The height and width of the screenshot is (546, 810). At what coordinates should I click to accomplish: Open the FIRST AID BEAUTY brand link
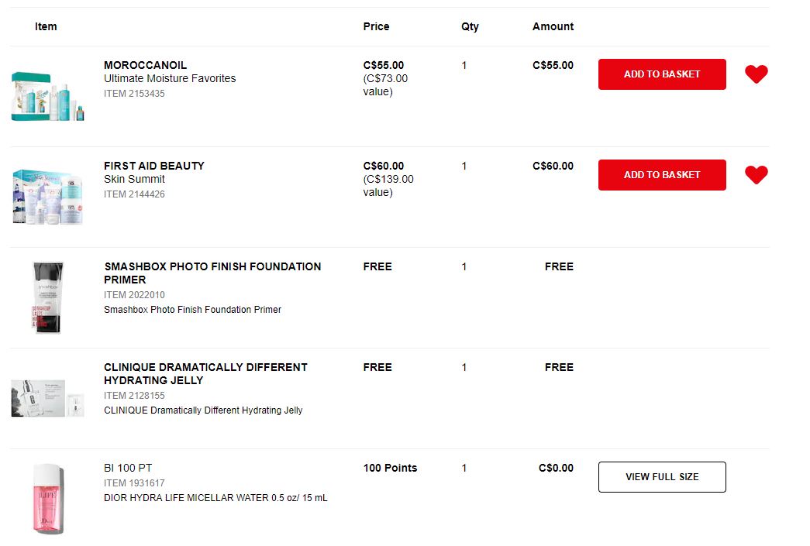(154, 166)
